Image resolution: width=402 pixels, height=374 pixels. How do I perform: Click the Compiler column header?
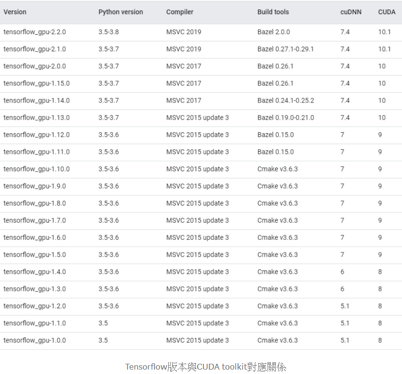click(179, 12)
